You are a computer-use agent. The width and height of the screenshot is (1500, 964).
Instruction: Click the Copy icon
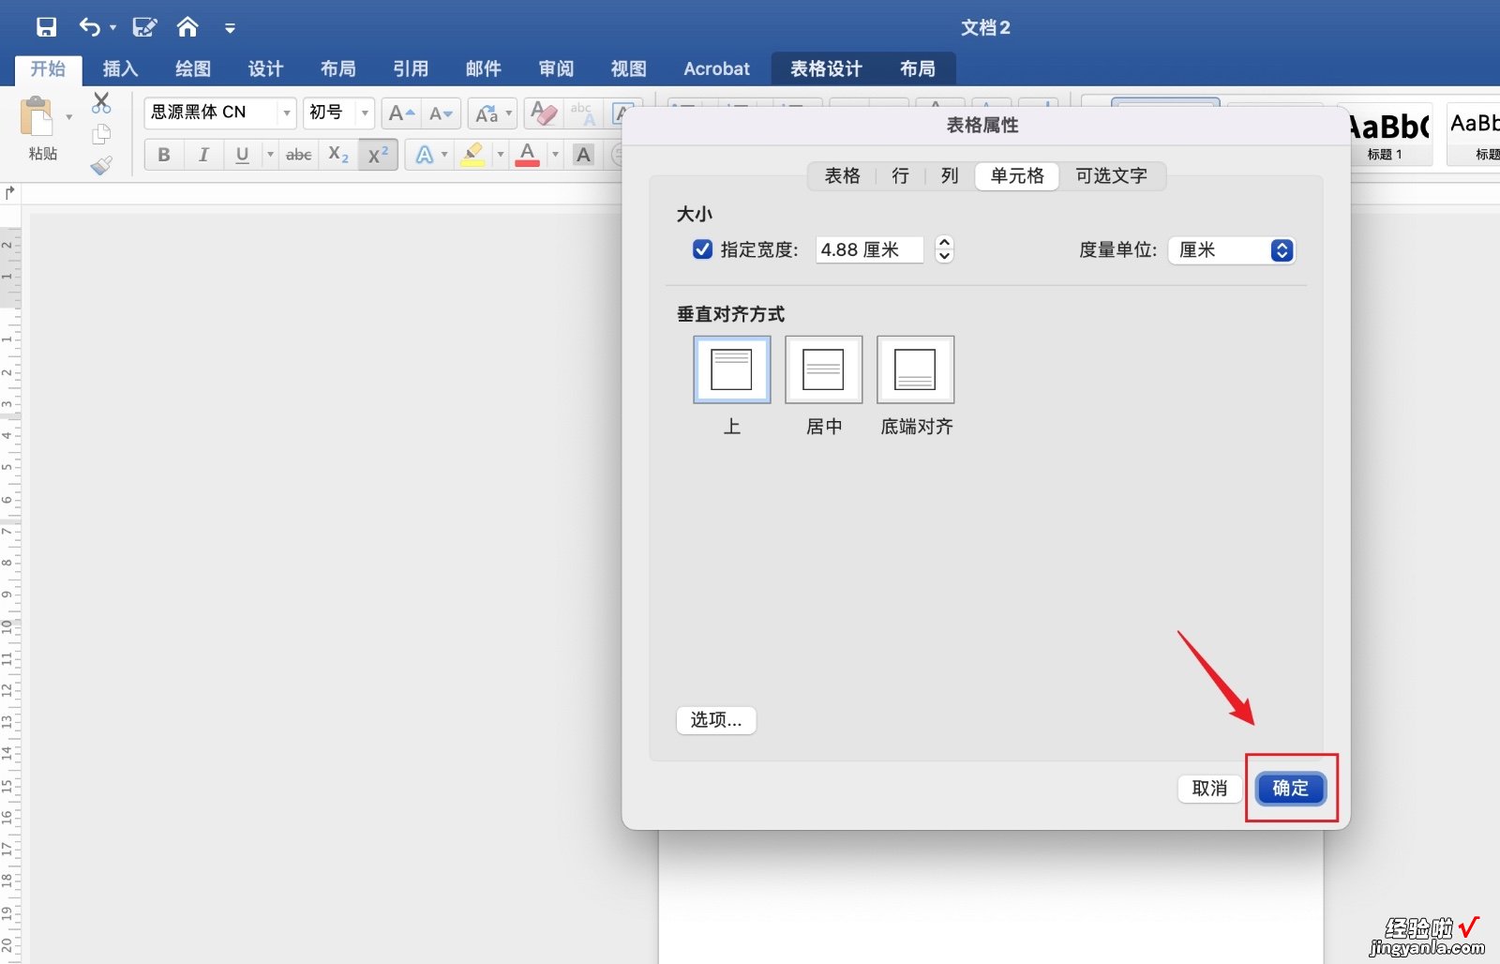(x=101, y=134)
